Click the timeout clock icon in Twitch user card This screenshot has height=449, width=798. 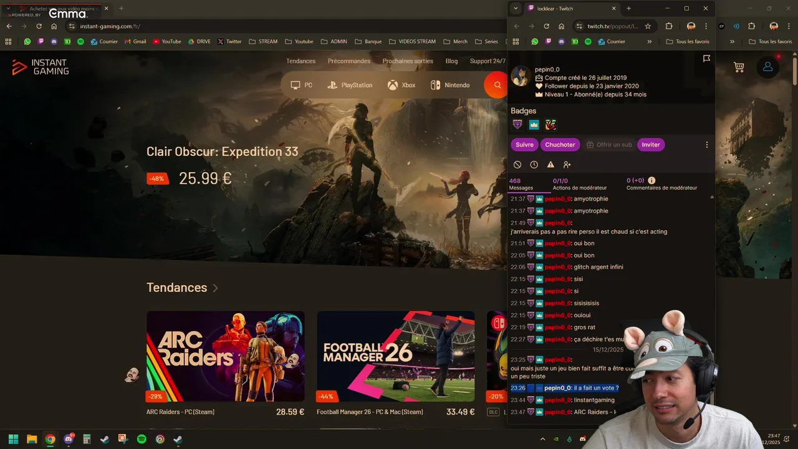tap(534, 165)
